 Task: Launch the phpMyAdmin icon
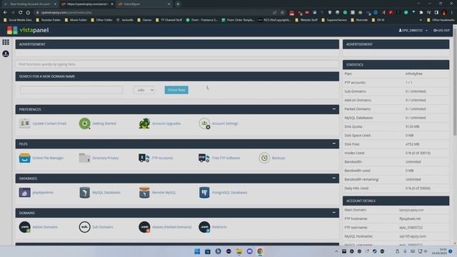click(24, 192)
